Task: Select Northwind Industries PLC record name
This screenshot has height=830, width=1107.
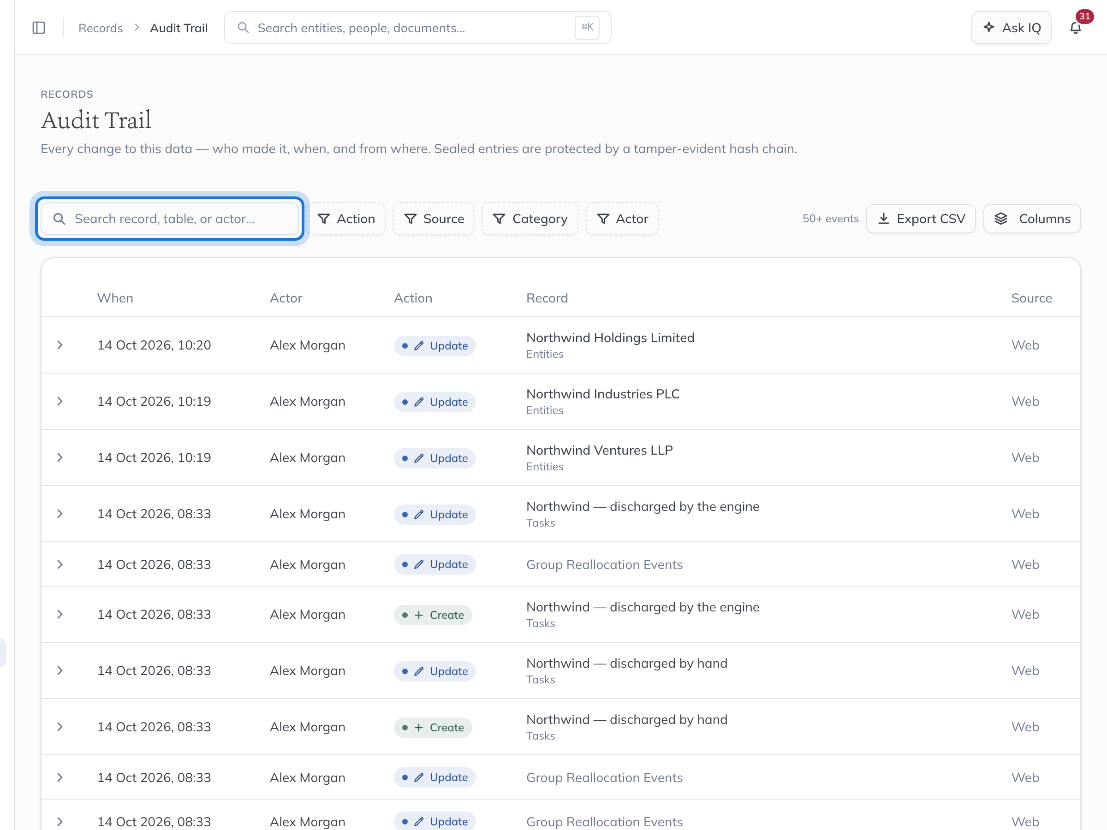Action: (602, 394)
